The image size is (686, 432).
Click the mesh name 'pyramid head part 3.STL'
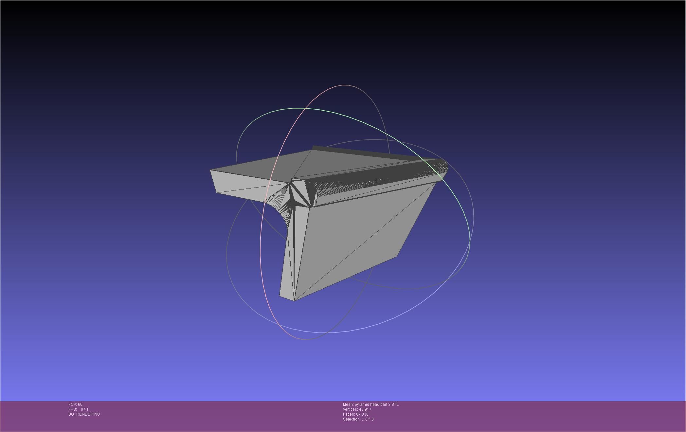[x=377, y=405]
